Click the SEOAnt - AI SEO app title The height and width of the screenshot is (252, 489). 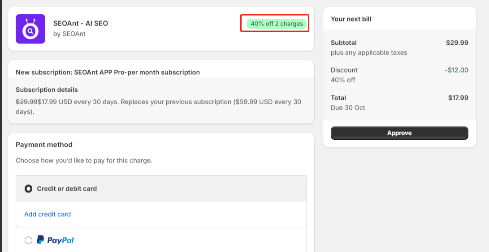coord(81,23)
